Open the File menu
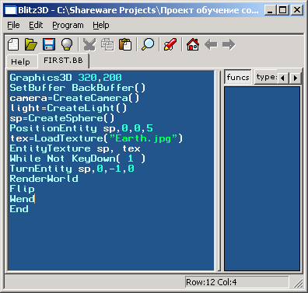The image size is (308, 293). coord(13,25)
